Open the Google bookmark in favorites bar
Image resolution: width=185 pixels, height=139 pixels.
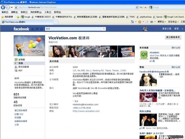(x=25, y=17)
